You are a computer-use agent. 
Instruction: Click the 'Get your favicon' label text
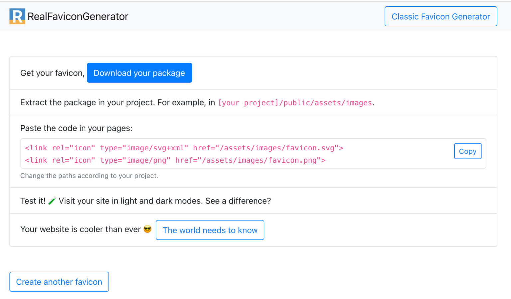click(x=52, y=73)
